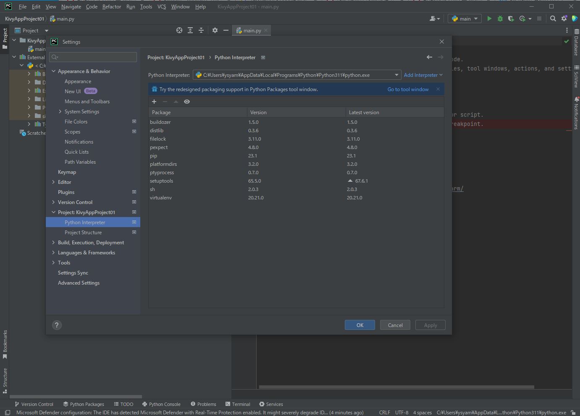Open the Terminal tool window

238,404
